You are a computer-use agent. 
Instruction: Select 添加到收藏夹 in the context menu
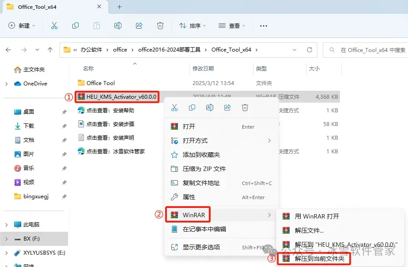[x=221, y=155]
